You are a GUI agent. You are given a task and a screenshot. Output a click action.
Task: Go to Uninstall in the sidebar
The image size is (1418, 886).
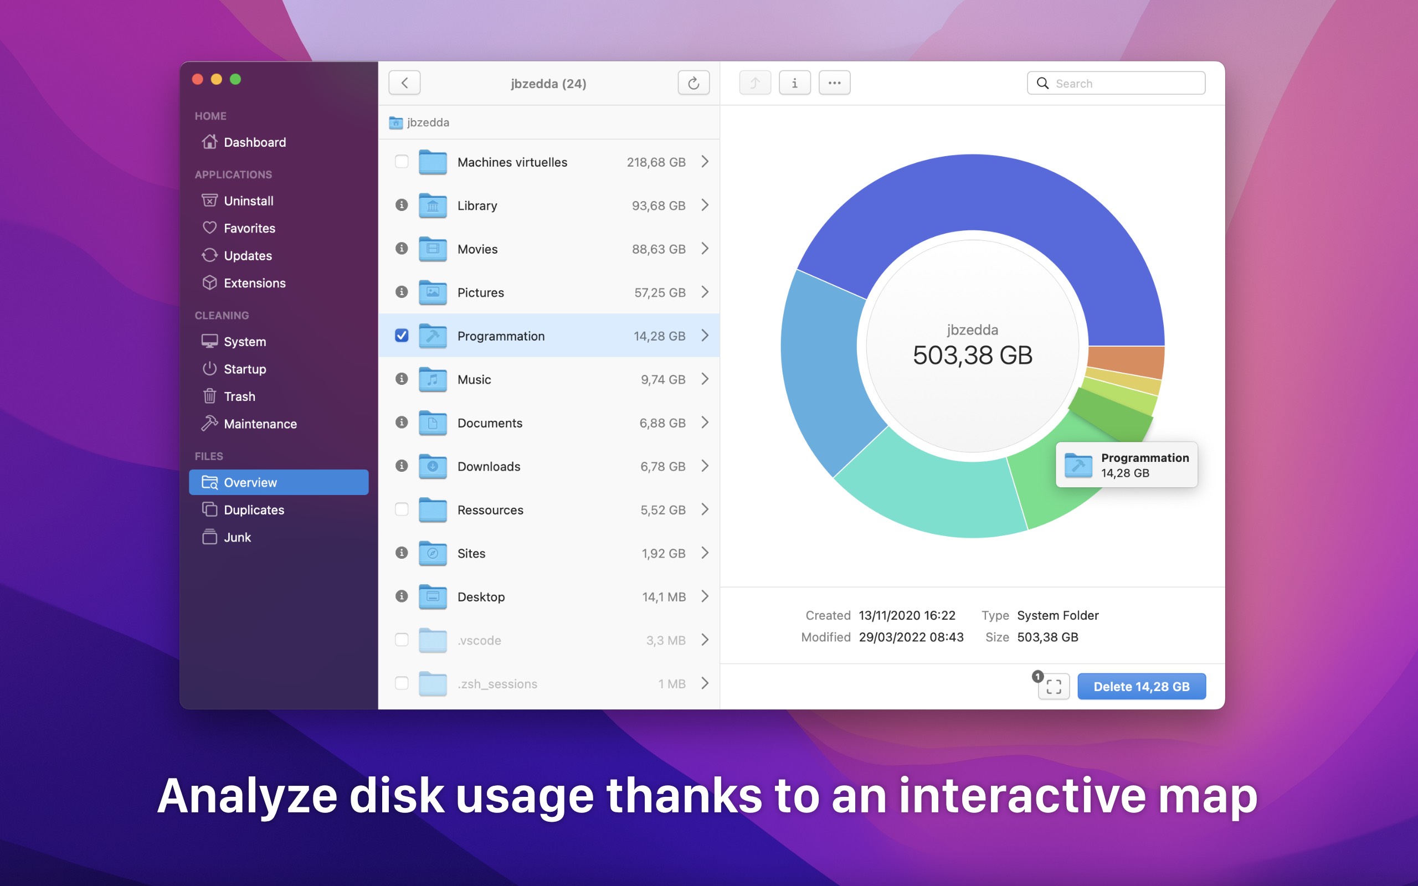[249, 201]
